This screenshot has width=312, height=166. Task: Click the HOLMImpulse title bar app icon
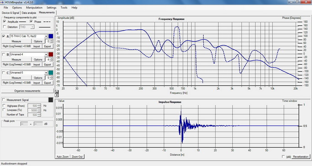coord(2,2)
